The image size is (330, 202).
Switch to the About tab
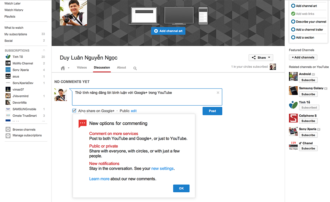(x=121, y=68)
